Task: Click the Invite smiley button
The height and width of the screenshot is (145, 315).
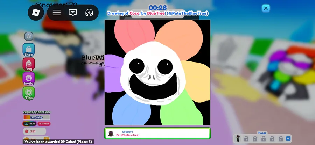Action: tap(29, 79)
